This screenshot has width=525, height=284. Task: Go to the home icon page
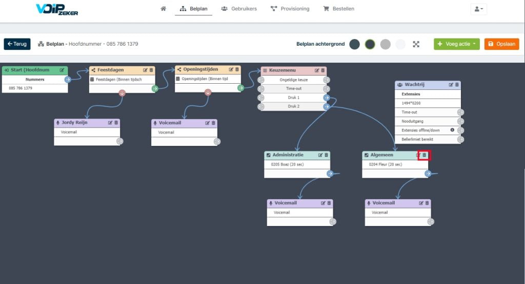(x=163, y=9)
